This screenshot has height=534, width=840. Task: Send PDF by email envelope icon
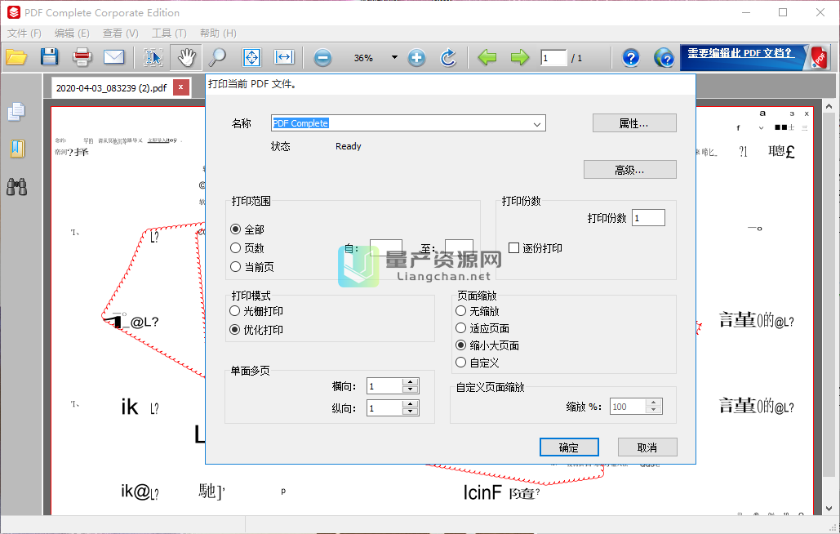[x=113, y=57]
